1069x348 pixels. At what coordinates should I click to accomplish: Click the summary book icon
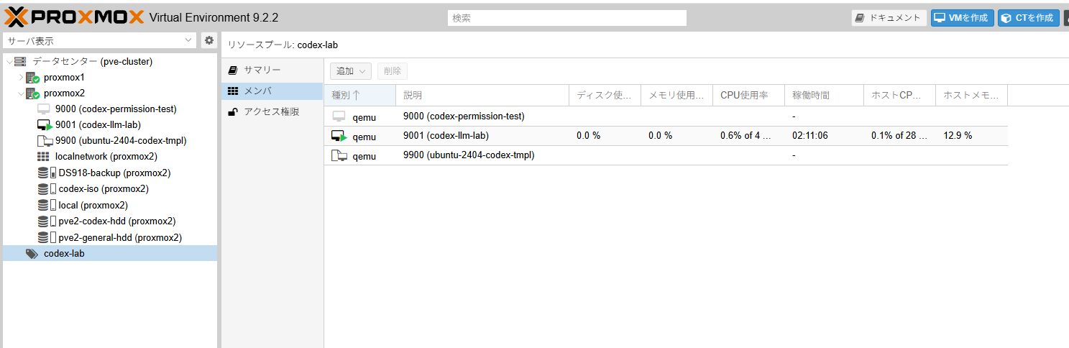tap(232, 70)
